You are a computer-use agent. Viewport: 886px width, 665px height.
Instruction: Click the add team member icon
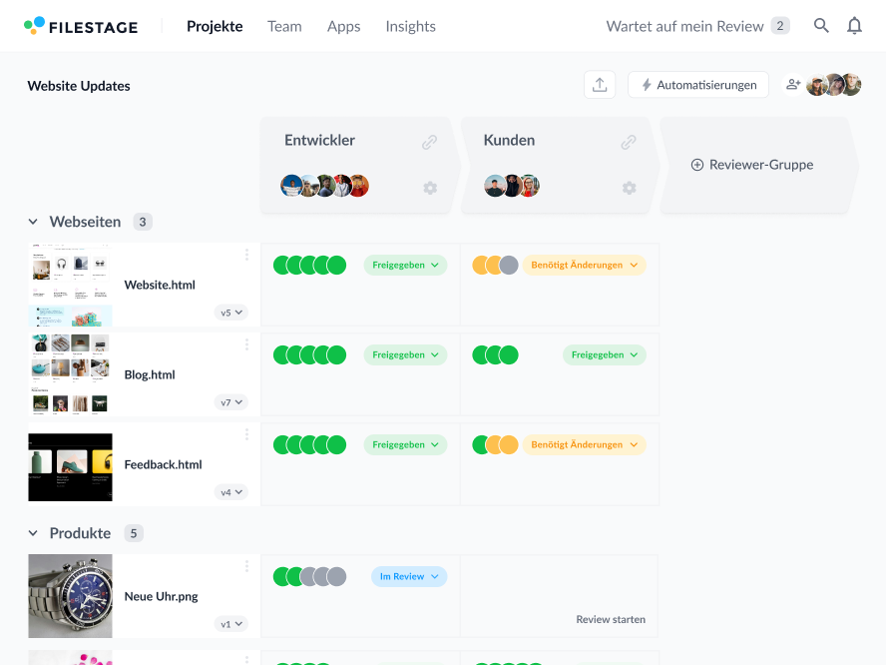click(793, 85)
